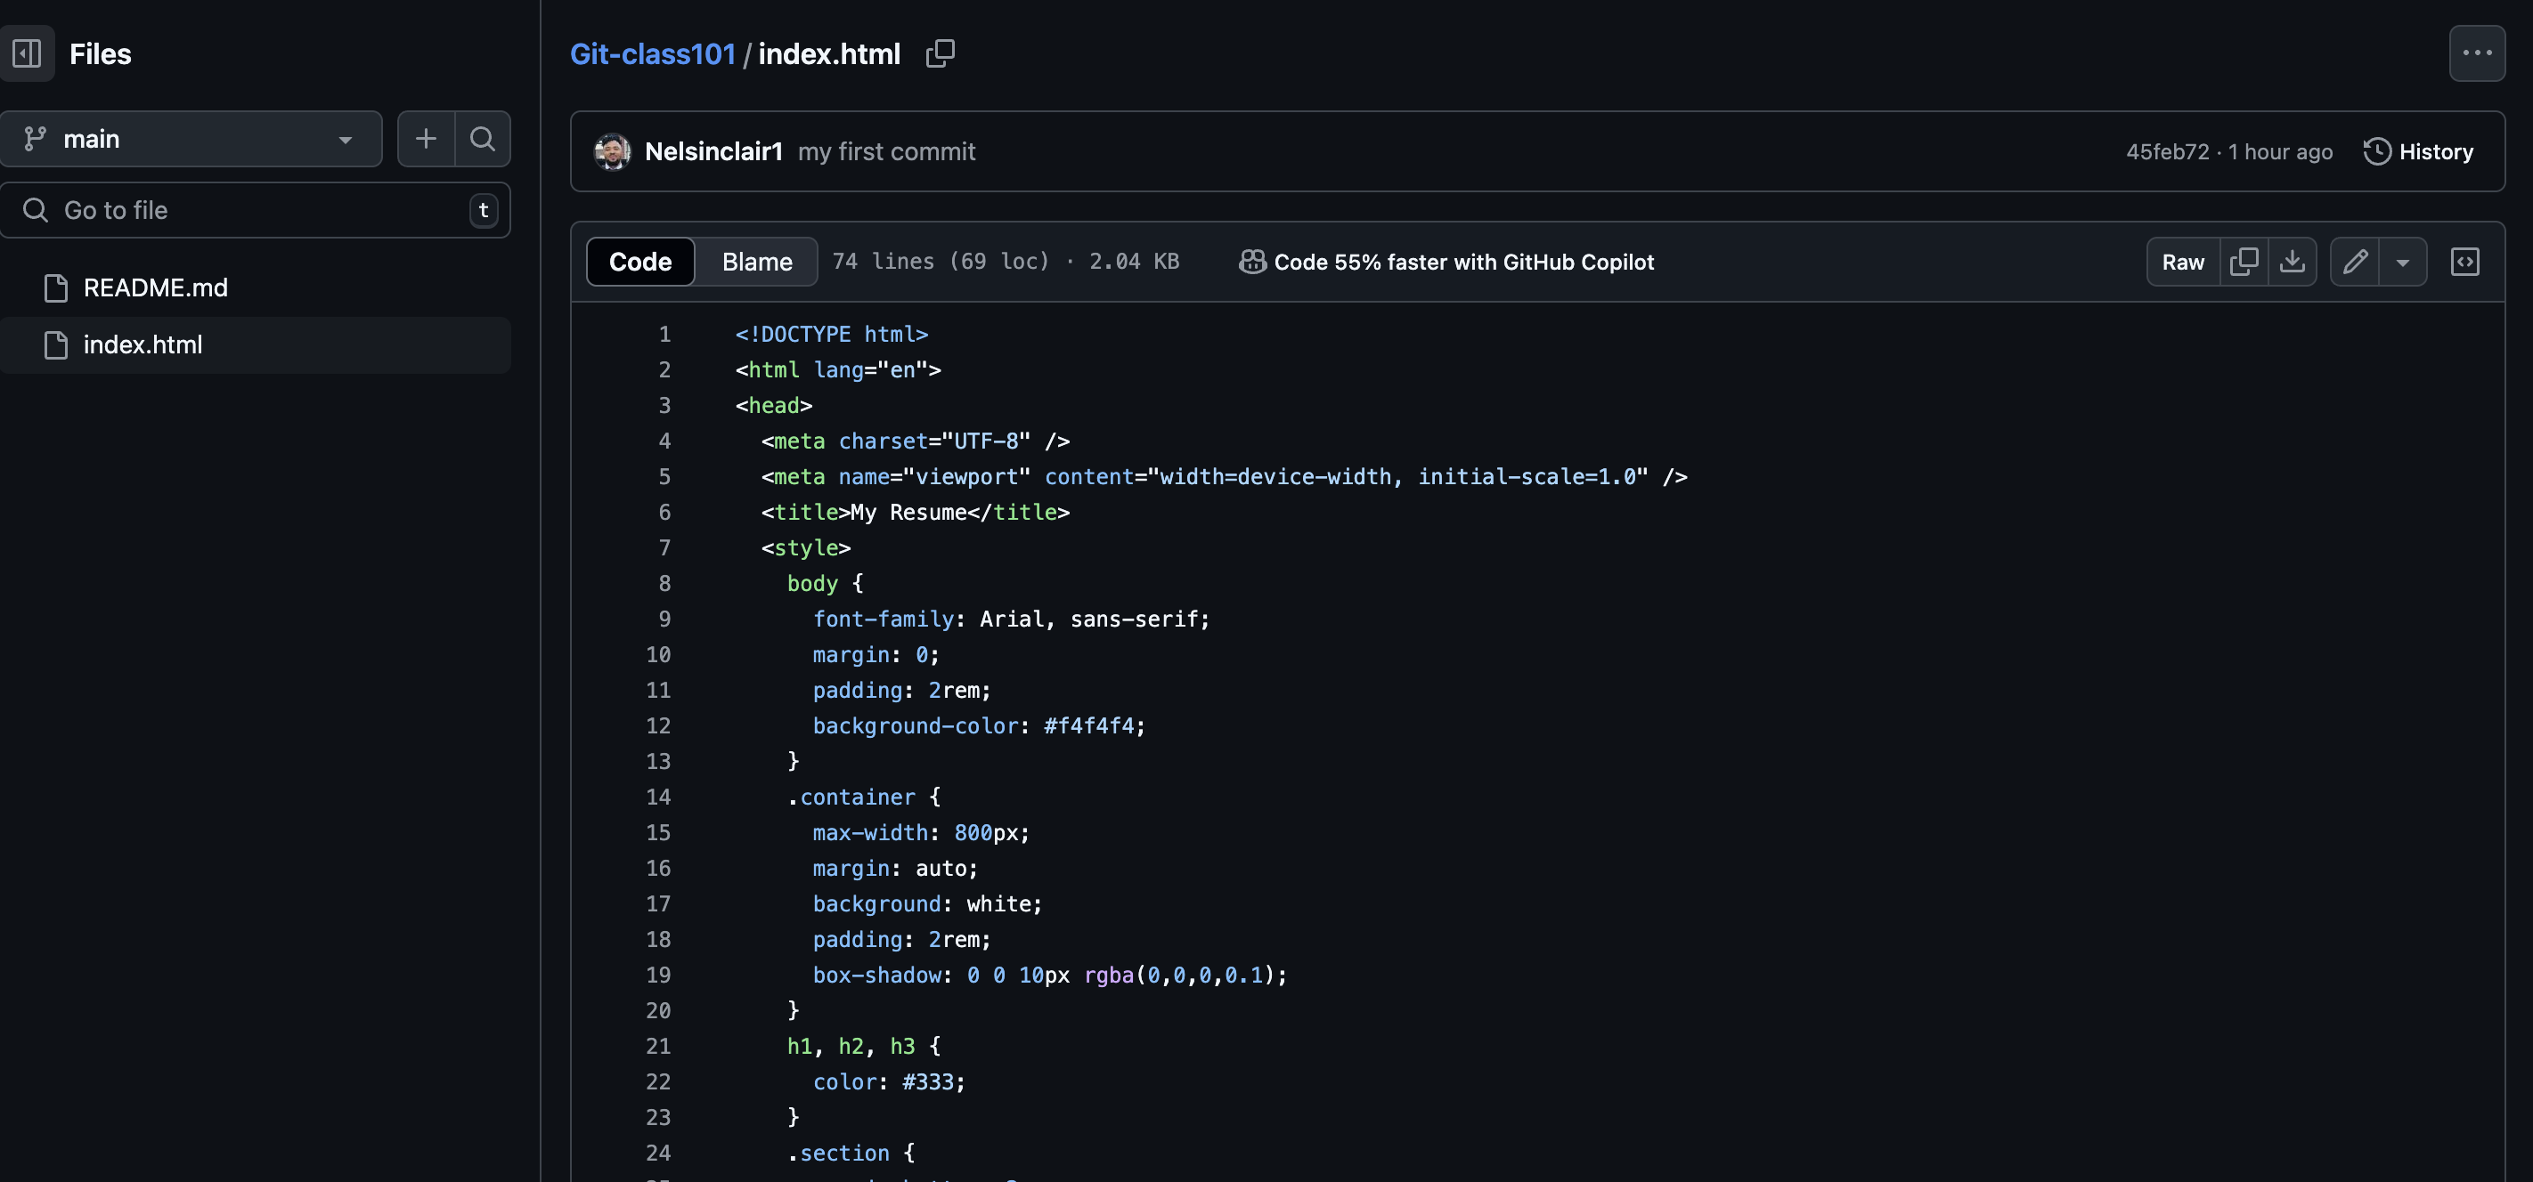Open Code faster with GitHub Copilot link
The height and width of the screenshot is (1182, 2533).
pos(1446,262)
